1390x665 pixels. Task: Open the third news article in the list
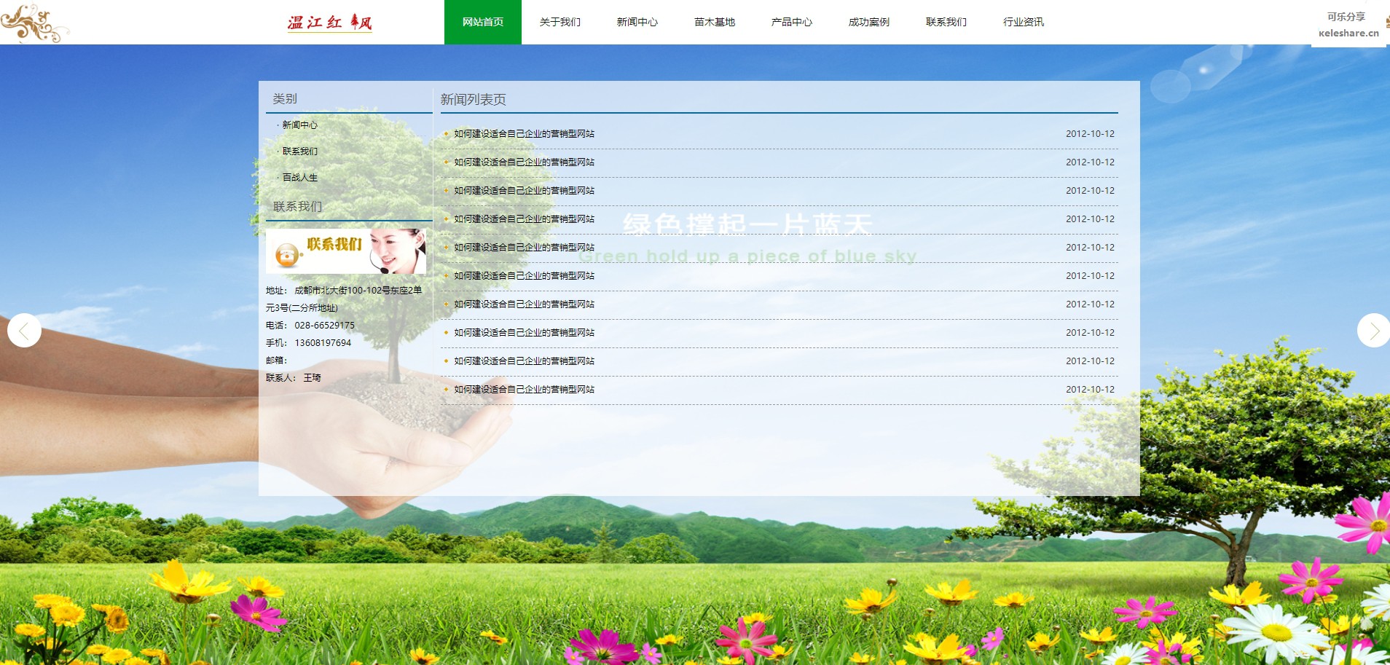[524, 191]
